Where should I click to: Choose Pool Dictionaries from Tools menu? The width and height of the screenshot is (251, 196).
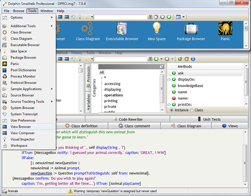pos(29,70)
